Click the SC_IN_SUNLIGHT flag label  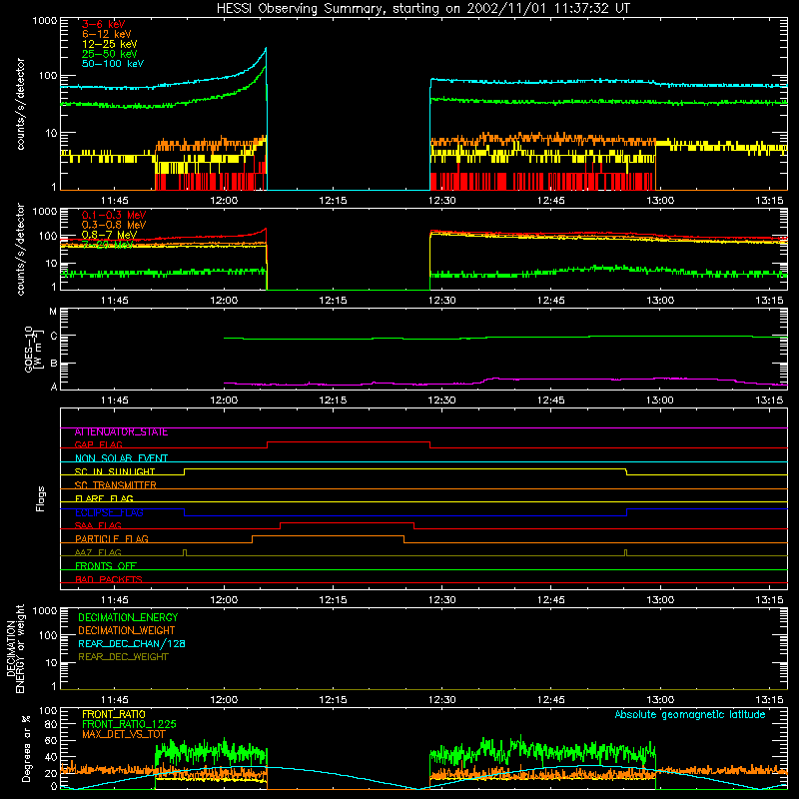pos(115,471)
